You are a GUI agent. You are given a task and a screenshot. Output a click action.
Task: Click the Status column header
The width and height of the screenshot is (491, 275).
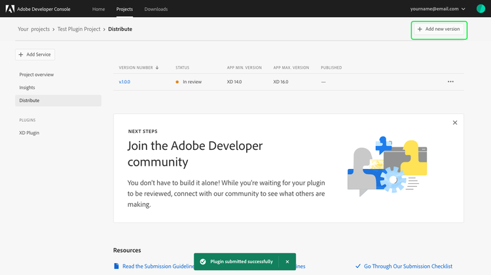182,67
